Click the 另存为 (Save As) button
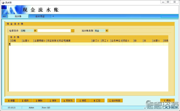Screen dimensions: 180x111 68,100
